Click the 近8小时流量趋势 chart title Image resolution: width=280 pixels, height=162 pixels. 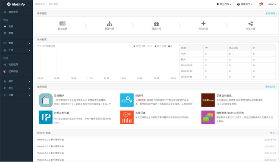click(46, 46)
